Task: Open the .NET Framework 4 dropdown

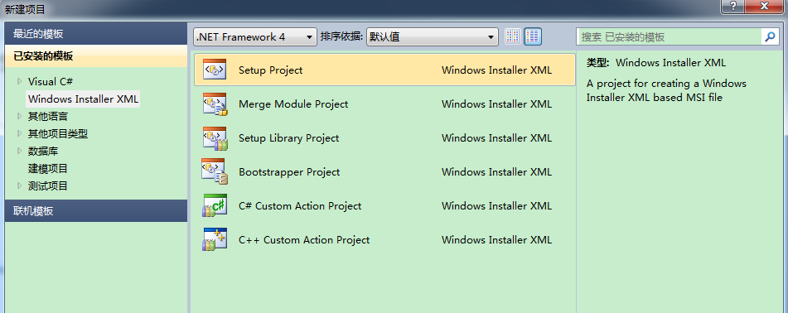Action: 255,36
